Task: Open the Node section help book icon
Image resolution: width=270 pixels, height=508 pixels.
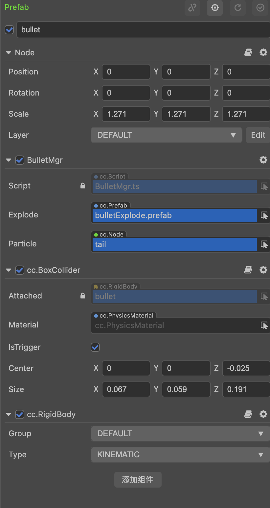Action: pyautogui.click(x=248, y=52)
